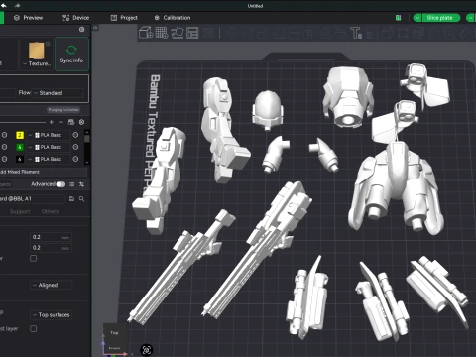
Task: Click the remove filament minus icon
Action: pyautogui.click(x=60, y=122)
